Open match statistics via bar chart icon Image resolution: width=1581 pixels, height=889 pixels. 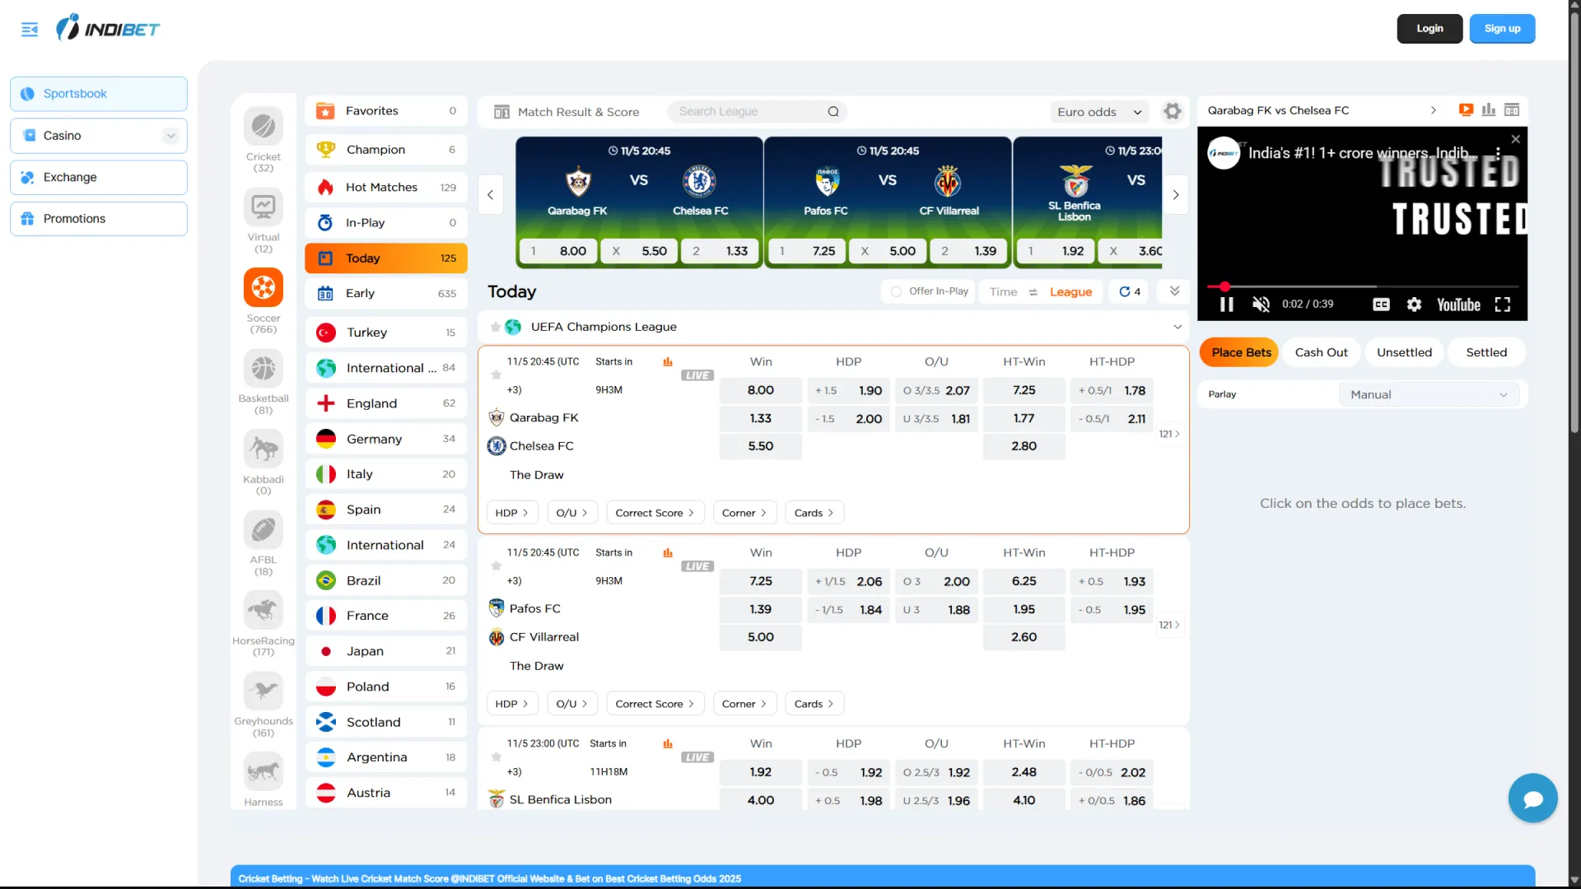coord(1489,109)
